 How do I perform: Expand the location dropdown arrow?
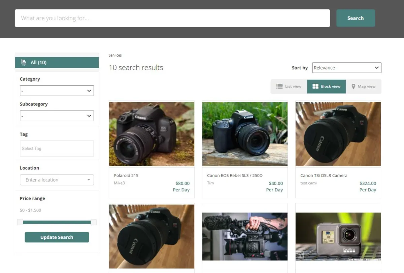pos(89,180)
